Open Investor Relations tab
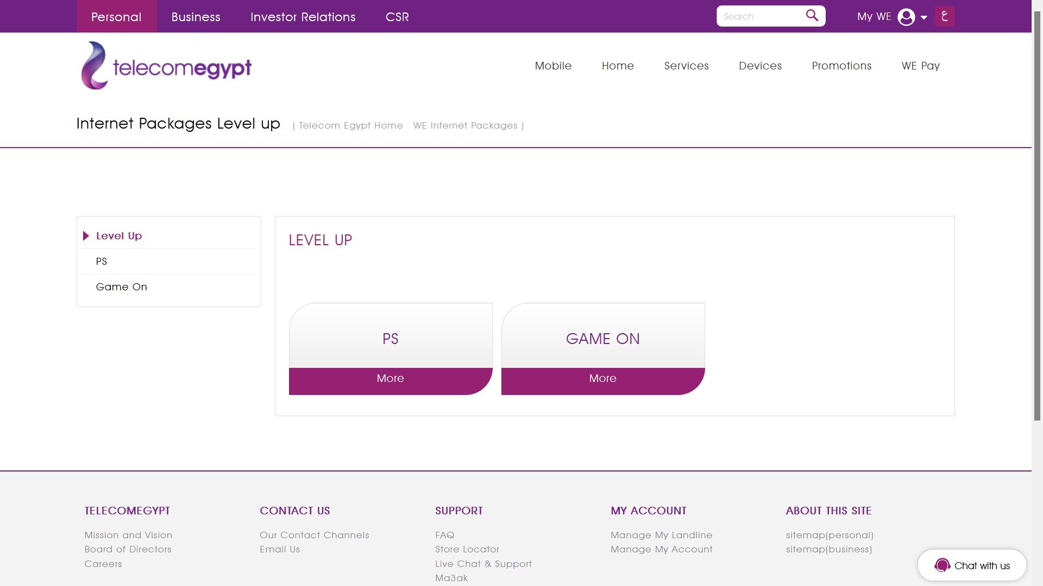The height and width of the screenshot is (586, 1043). (x=303, y=16)
